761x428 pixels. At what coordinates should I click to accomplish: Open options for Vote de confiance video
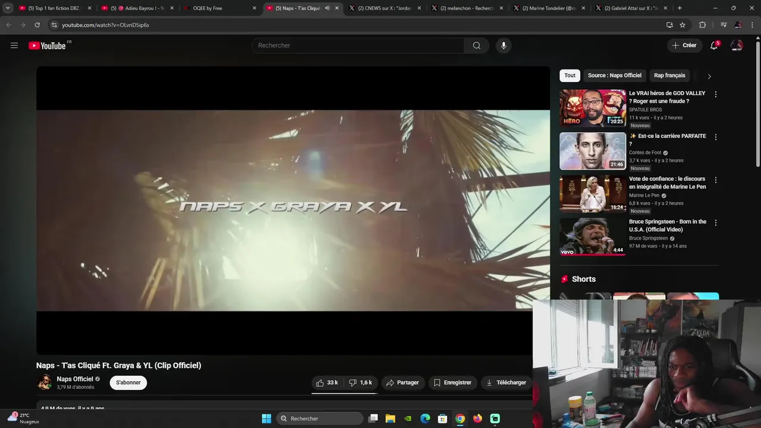click(715, 180)
